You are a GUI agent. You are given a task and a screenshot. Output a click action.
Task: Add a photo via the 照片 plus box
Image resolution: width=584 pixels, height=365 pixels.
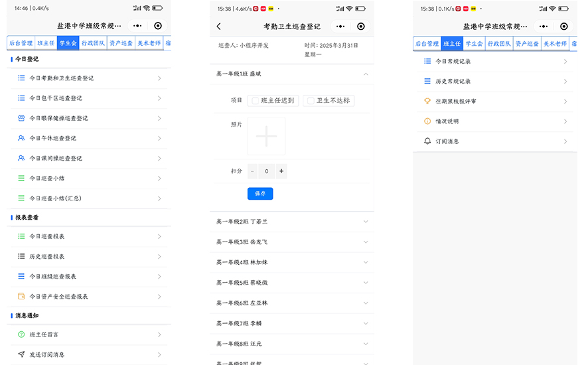(266, 136)
